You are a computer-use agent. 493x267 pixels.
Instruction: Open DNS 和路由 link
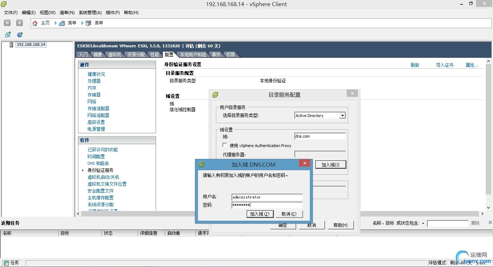(98, 163)
